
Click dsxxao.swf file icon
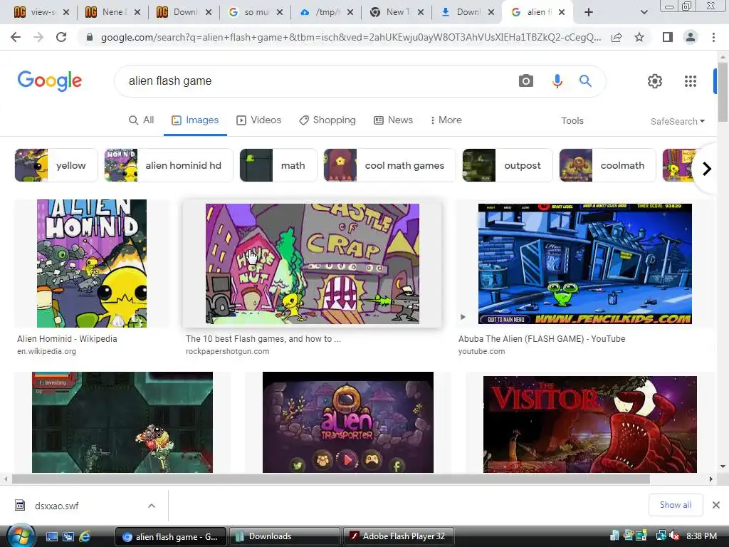(x=20, y=505)
